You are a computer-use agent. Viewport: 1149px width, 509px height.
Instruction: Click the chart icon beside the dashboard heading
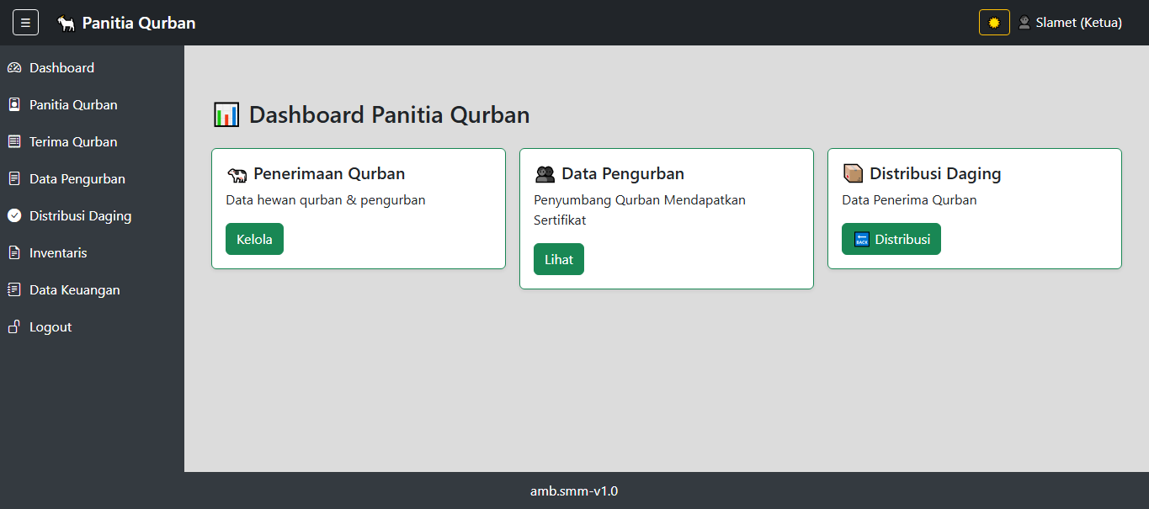224,114
